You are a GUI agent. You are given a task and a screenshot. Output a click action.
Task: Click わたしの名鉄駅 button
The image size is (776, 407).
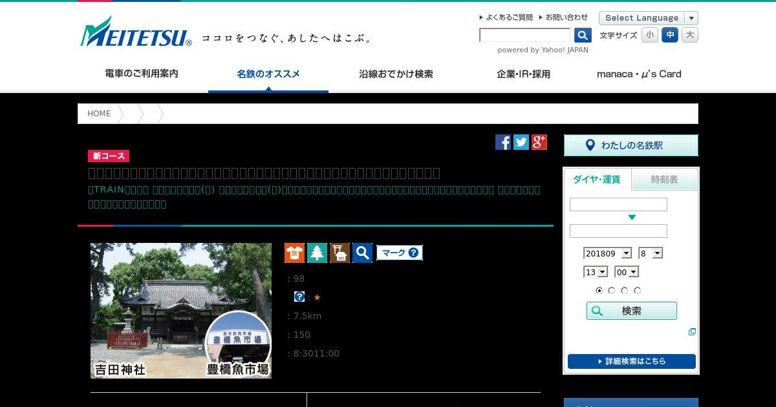click(631, 145)
